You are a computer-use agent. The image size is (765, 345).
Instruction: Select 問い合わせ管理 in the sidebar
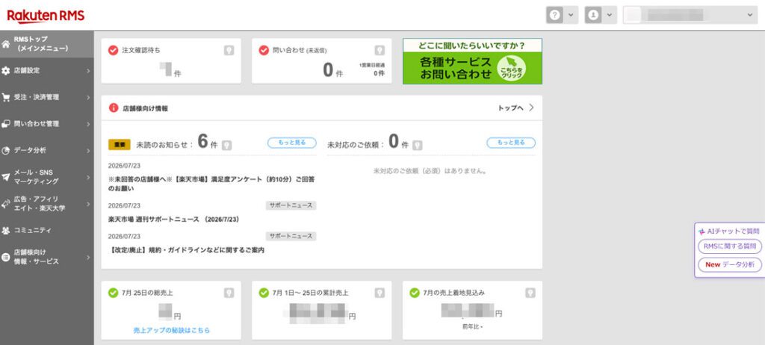[47, 124]
